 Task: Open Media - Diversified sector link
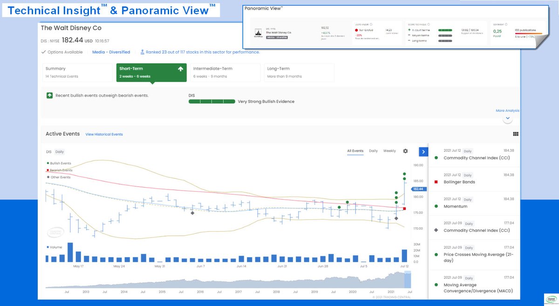point(111,52)
